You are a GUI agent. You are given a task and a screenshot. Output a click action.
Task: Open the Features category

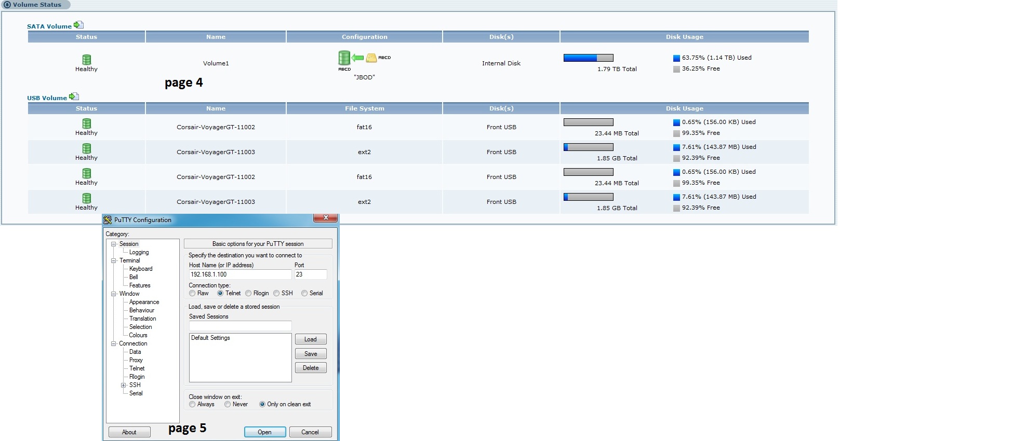tap(140, 285)
